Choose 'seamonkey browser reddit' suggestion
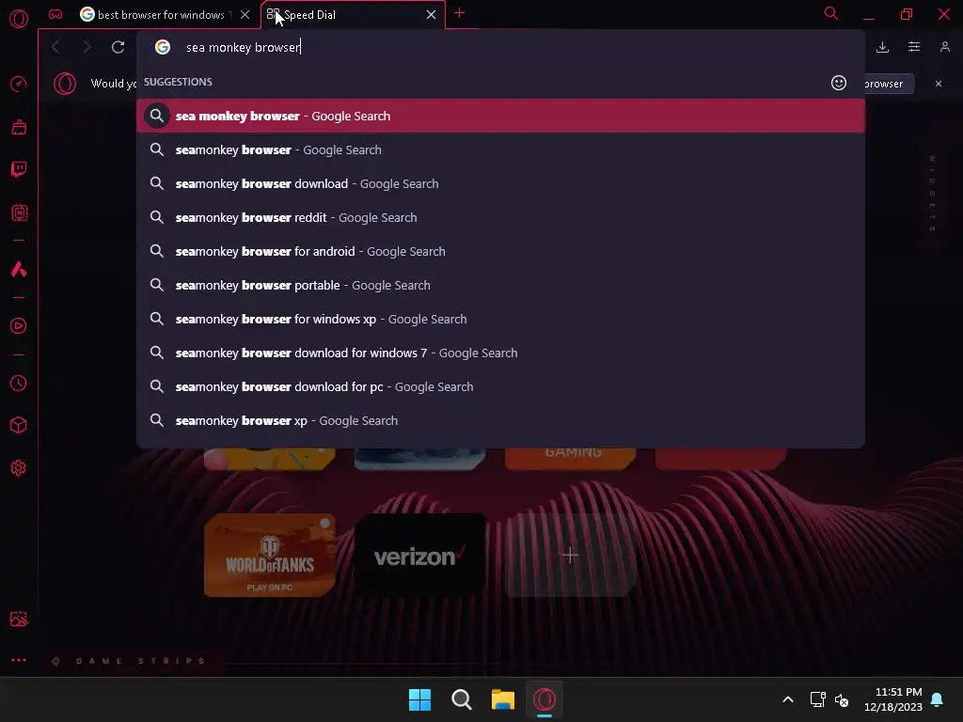 500,217
